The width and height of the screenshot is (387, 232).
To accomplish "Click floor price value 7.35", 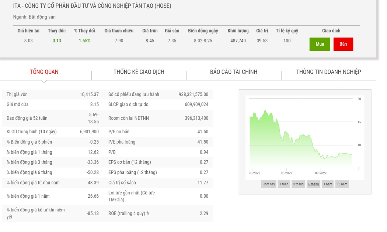I will click(x=172, y=41).
